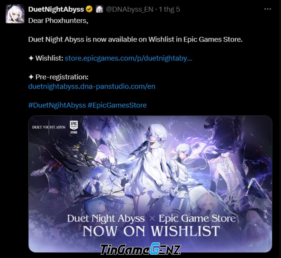Open the DuetNightAbyss display name
This screenshot has height=258, width=281.
coord(56,9)
